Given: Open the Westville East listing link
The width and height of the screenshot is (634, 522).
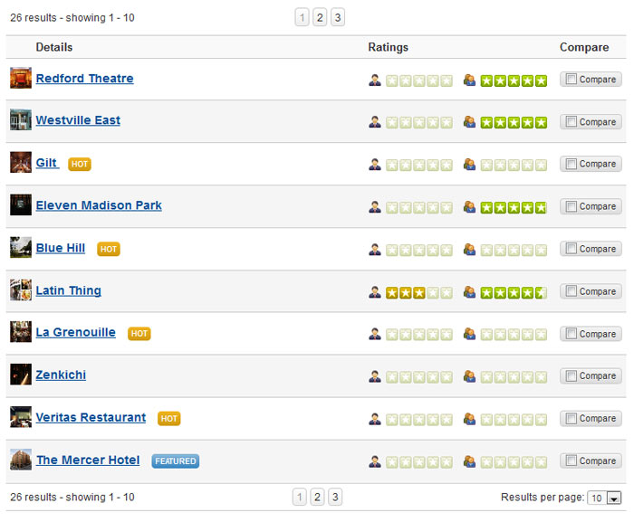Looking at the screenshot, I should click(78, 120).
